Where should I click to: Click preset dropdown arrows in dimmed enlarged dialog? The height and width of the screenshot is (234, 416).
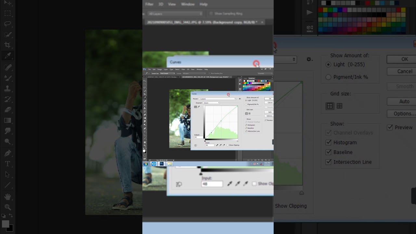pos(294,59)
